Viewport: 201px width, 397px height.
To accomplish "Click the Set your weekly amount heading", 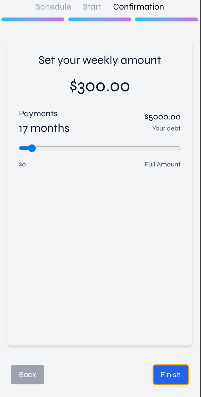I will pos(100,60).
